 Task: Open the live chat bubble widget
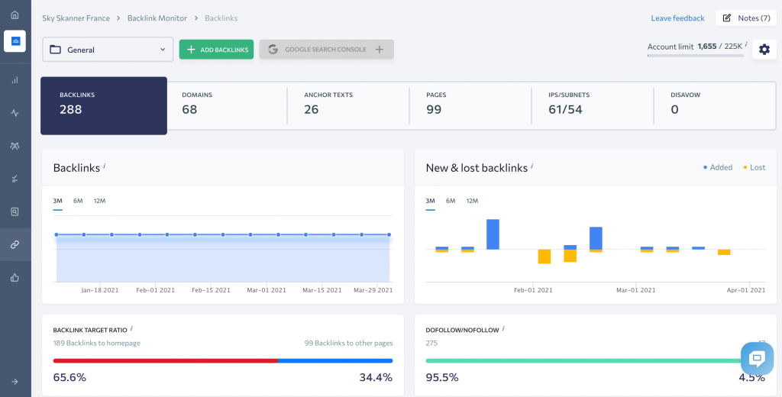[x=757, y=358]
